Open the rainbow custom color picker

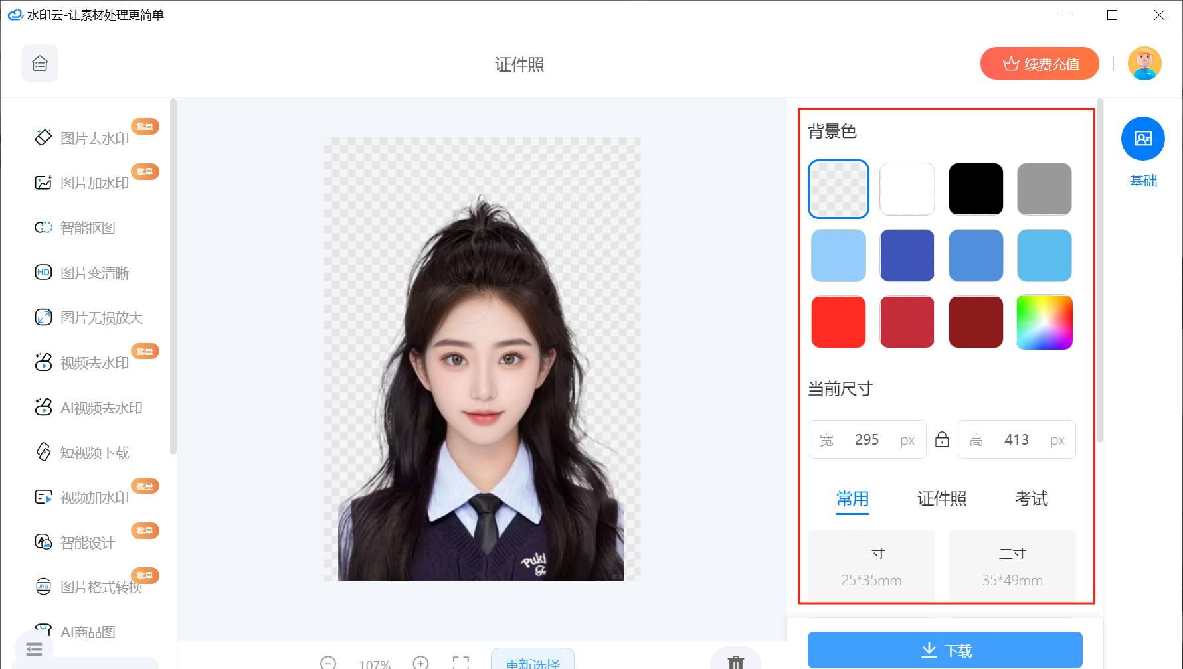[x=1044, y=322]
